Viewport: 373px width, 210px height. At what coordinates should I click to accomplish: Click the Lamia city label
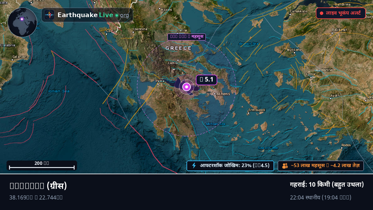click(173, 63)
